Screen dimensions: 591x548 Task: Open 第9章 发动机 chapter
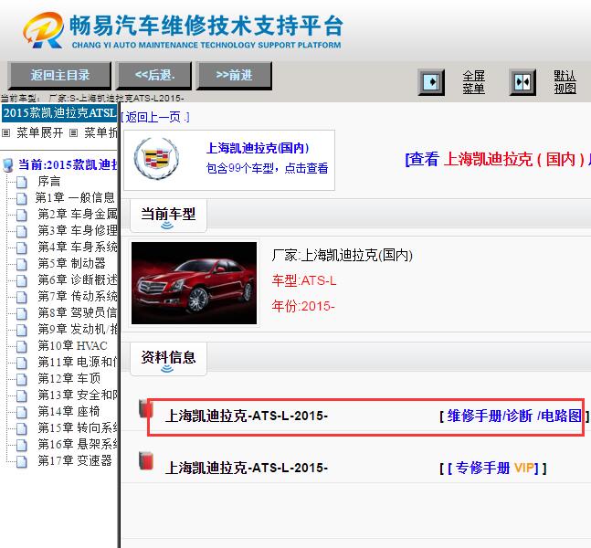pyautogui.click(x=78, y=329)
